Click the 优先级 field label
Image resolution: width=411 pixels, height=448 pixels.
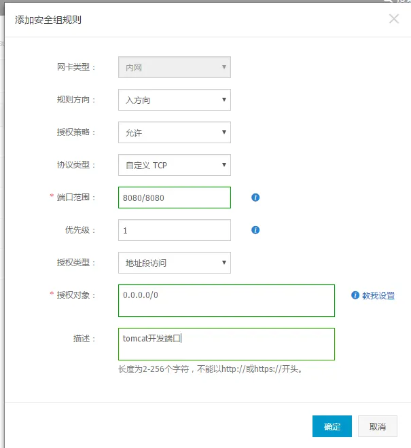pyautogui.click(x=80, y=229)
